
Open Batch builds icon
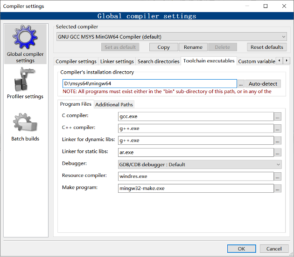[x=25, y=122]
